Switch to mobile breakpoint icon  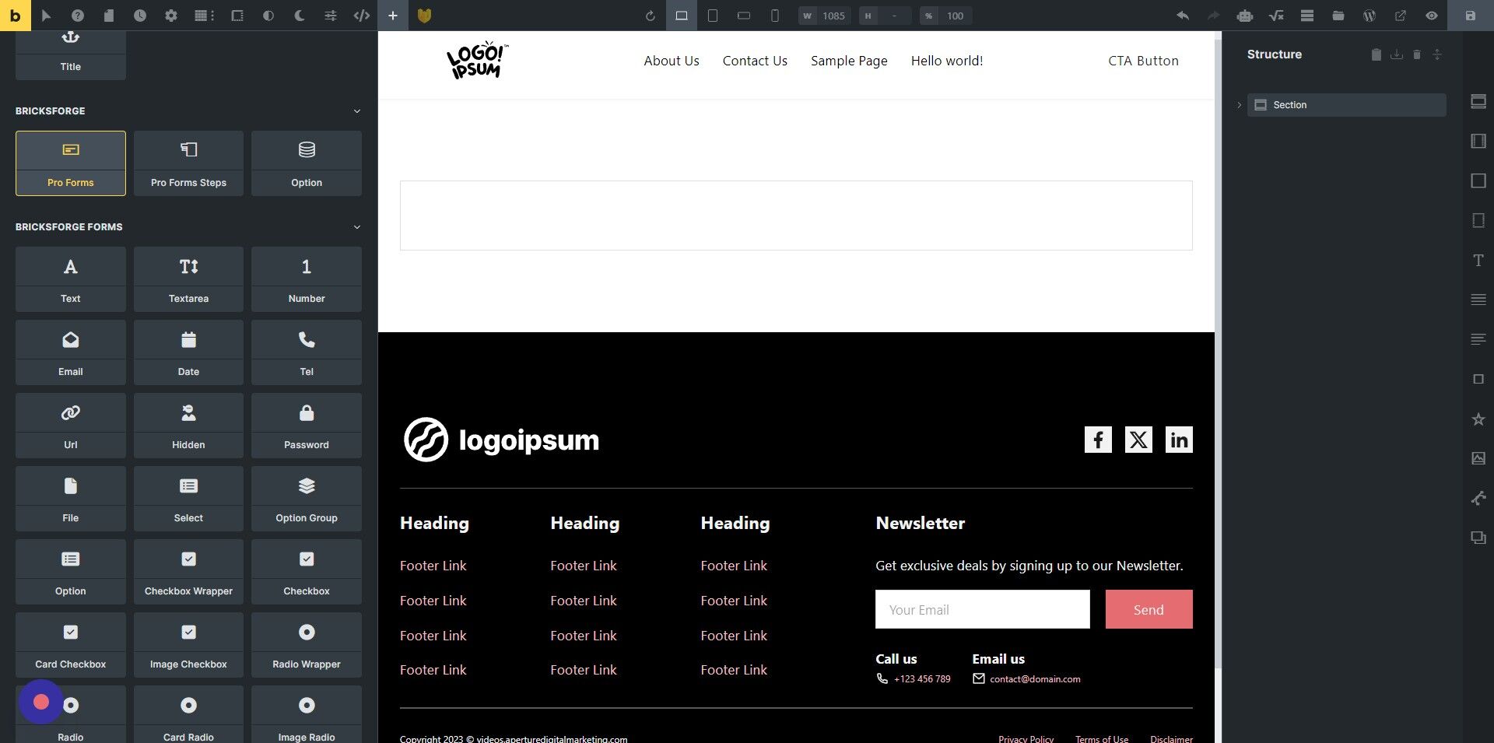[x=775, y=16]
